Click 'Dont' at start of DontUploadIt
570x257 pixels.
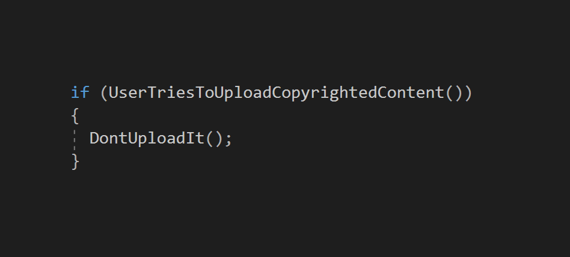108,138
